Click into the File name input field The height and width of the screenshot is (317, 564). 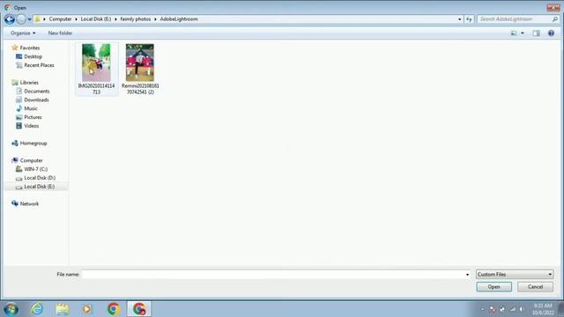tap(272, 275)
